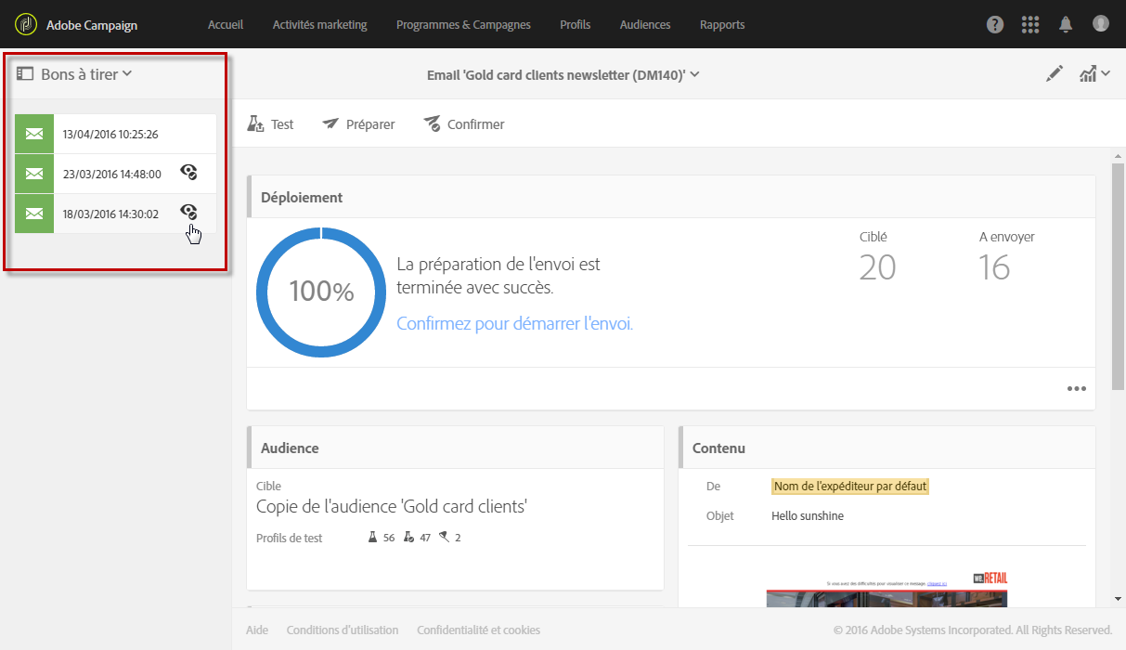Click the green email icon for 18/03/2016 proof

pyautogui.click(x=34, y=214)
